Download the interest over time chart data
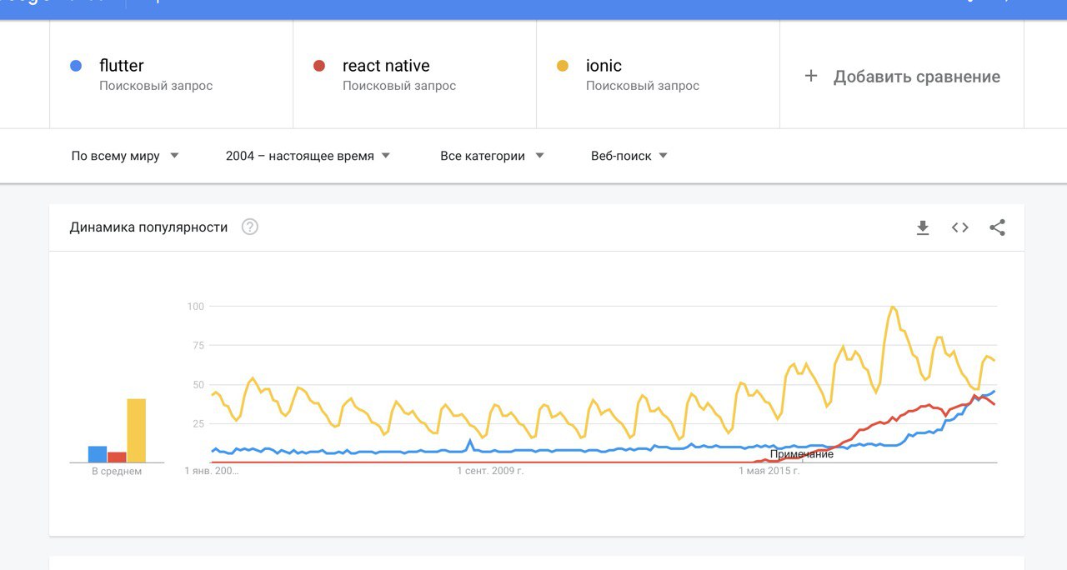The width and height of the screenshot is (1067, 570). [923, 227]
